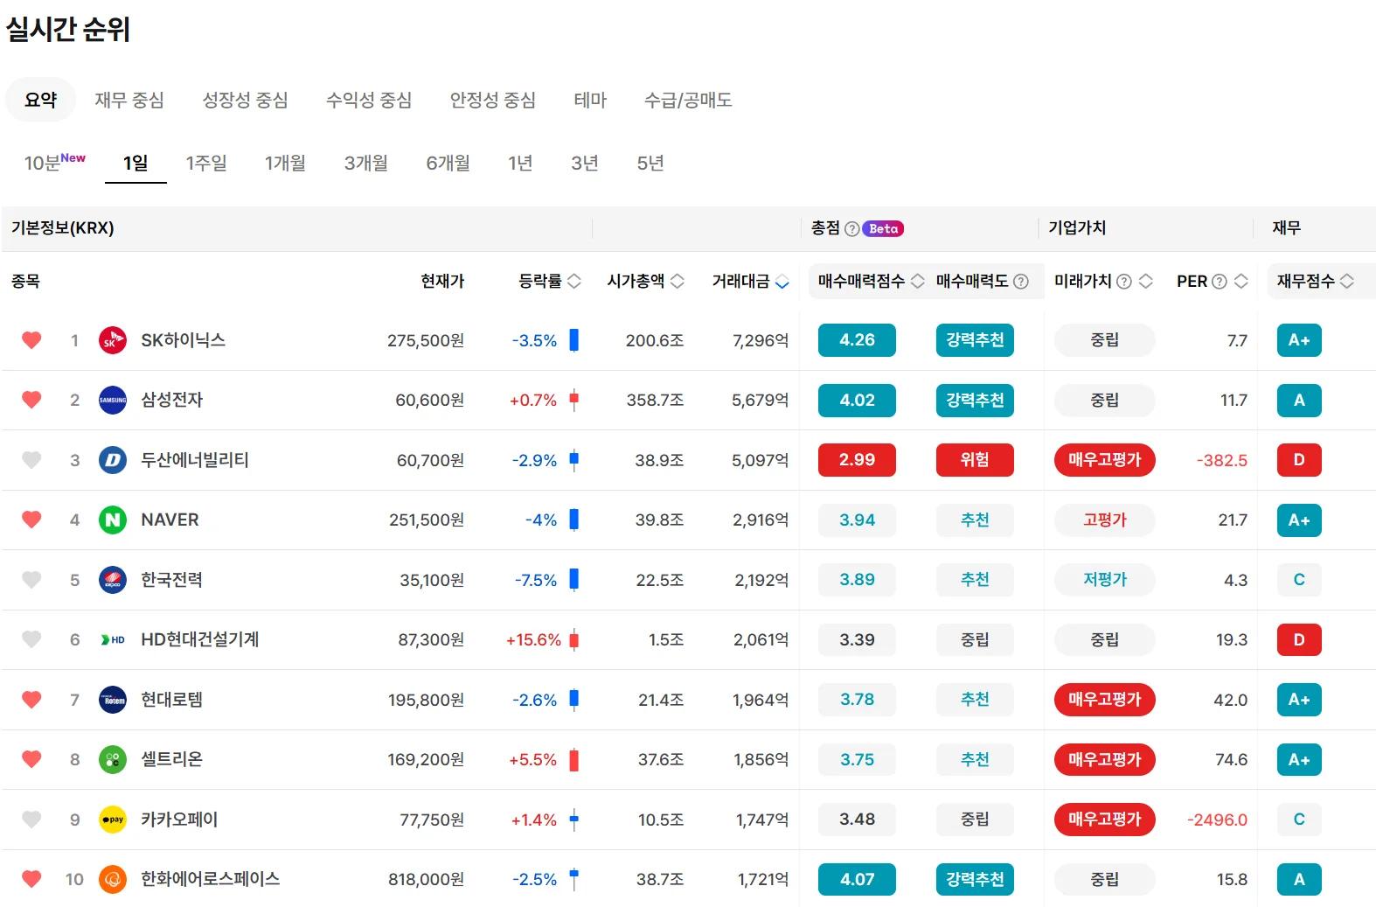Image resolution: width=1376 pixels, height=907 pixels.
Task: Click help icon beside PER header
Action: (x=1219, y=282)
